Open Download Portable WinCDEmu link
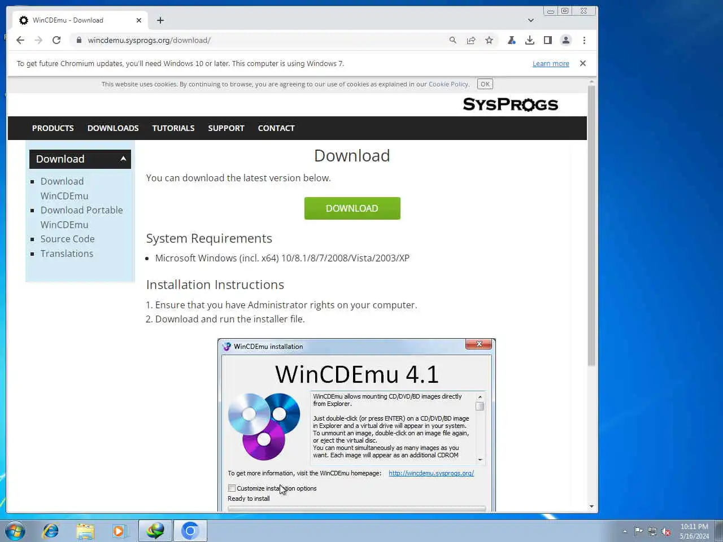Image resolution: width=723 pixels, height=542 pixels. point(81,217)
